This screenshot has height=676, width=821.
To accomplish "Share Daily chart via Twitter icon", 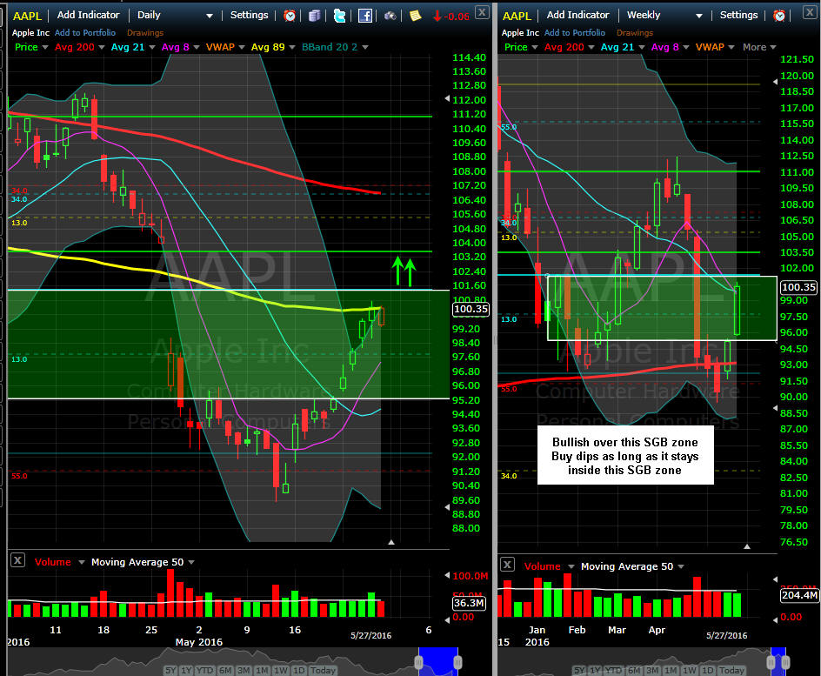I will tap(339, 16).
